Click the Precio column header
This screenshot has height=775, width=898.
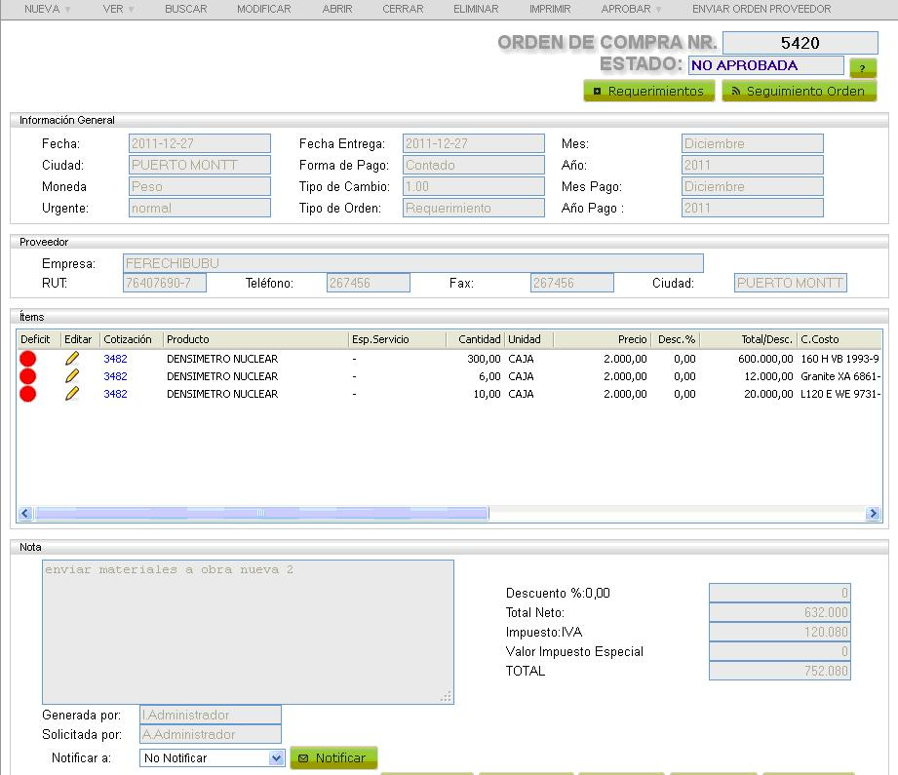(x=602, y=339)
